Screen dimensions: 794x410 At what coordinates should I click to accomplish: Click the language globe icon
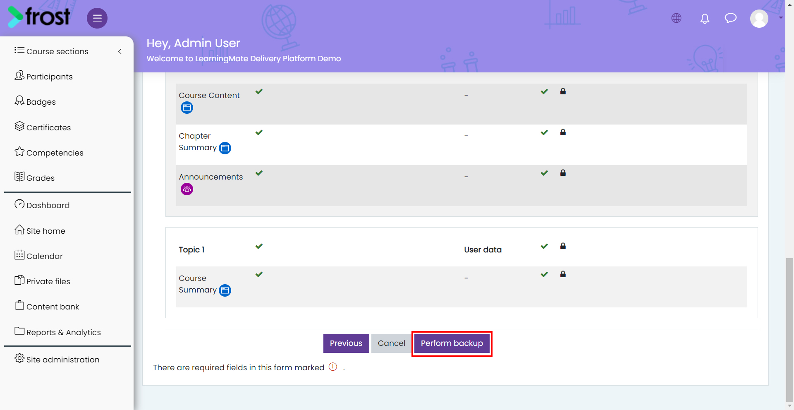pos(677,18)
